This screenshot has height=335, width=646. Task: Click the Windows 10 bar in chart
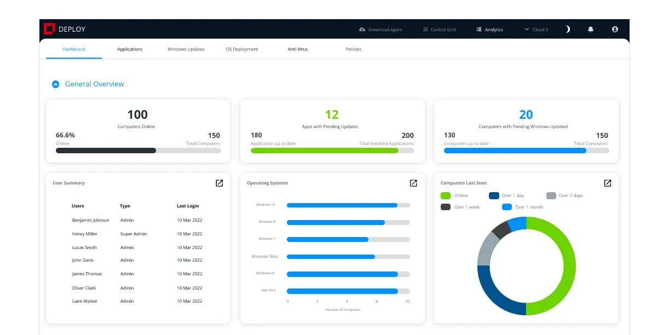[342, 205]
